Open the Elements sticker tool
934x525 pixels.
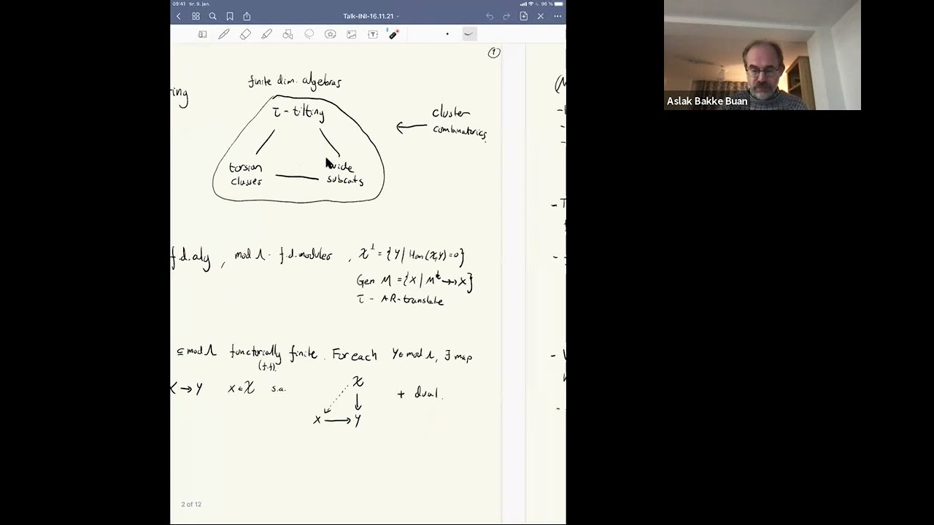coord(330,34)
